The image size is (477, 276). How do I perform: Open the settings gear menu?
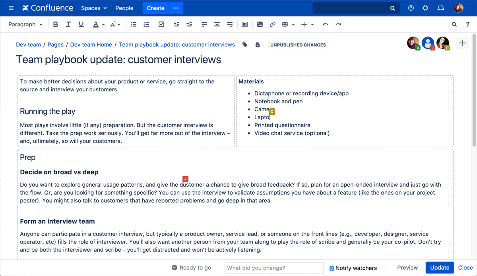click(x=425, y=8)
